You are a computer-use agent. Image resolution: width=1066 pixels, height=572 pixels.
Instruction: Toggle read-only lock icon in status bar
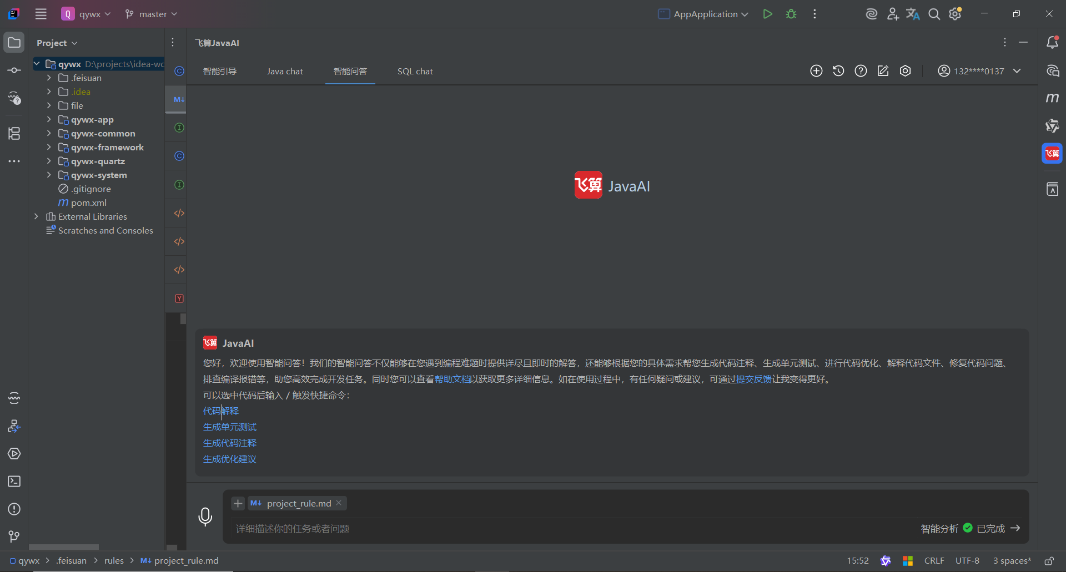click(1049, 561)
